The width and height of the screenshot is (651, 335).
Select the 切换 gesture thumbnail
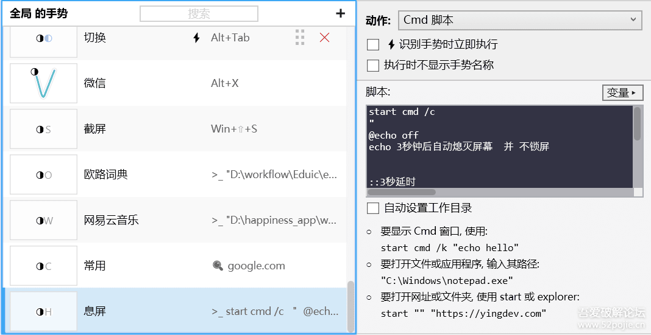44,41
